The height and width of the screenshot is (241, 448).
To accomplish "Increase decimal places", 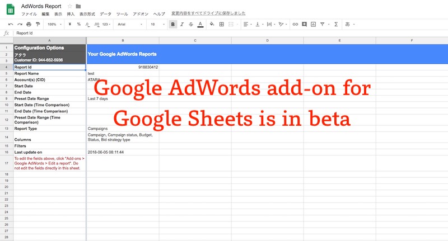I will click(x=96, y=25).
